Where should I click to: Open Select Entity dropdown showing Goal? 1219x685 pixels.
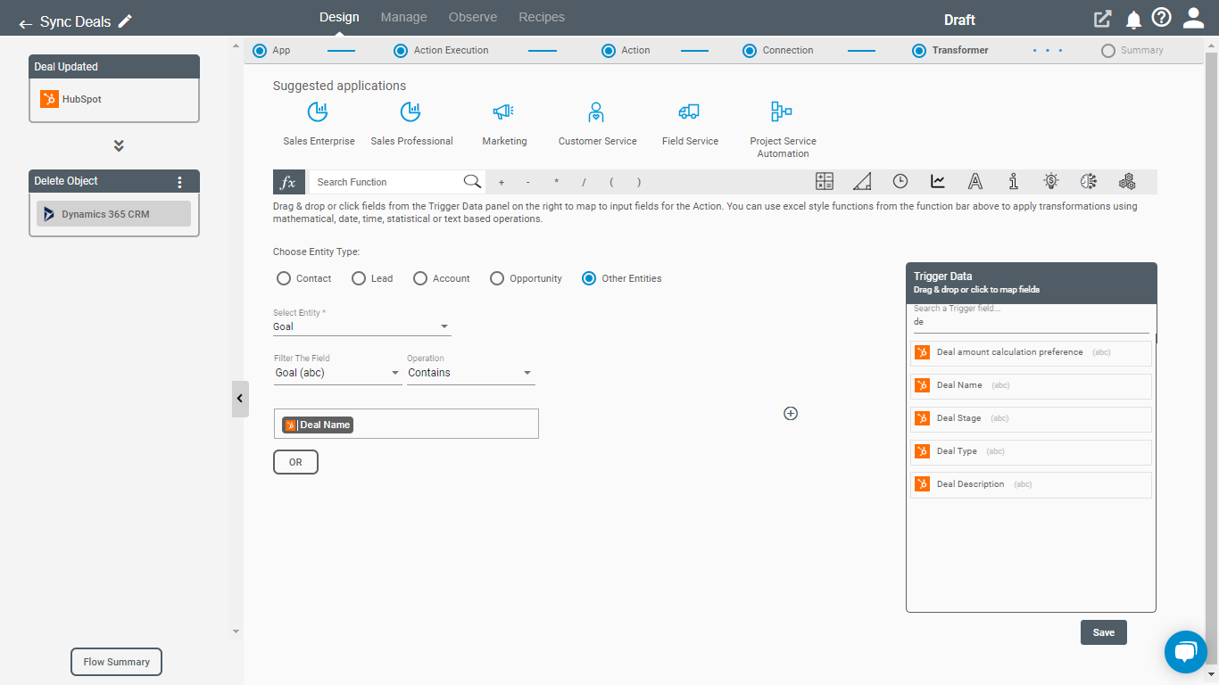pyautogui.click(x=361, y=326)
